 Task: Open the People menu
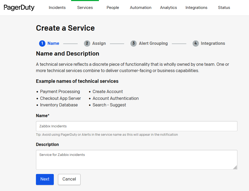click(113, 8)
